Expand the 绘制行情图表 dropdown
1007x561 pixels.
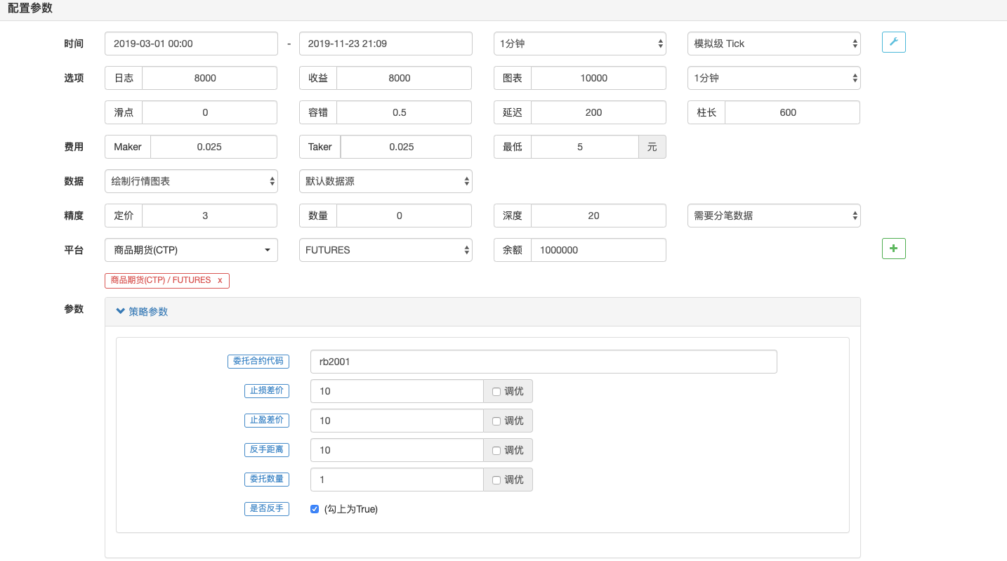point(191,181)
